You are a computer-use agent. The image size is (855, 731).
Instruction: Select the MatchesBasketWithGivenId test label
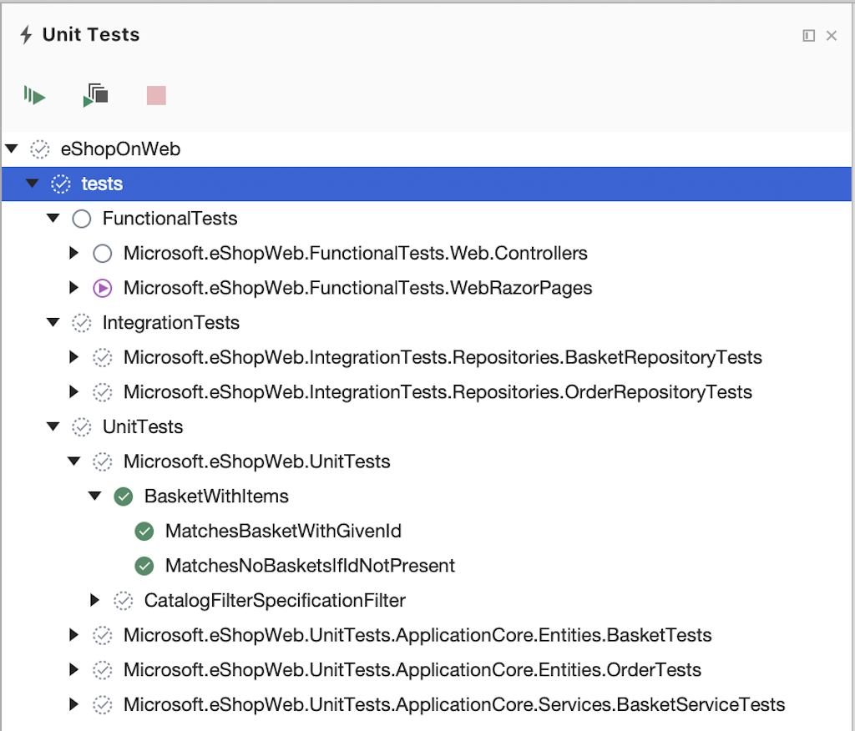pos(284,531)
